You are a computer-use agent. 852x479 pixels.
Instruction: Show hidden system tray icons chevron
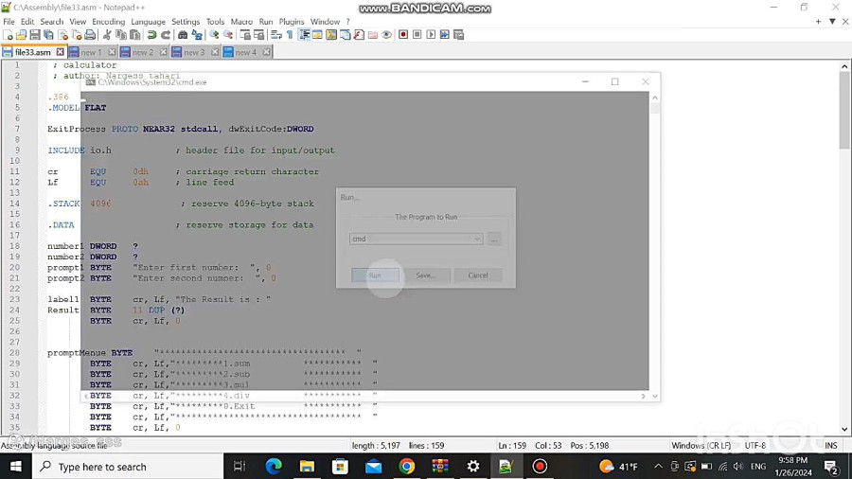pos(658,467)
